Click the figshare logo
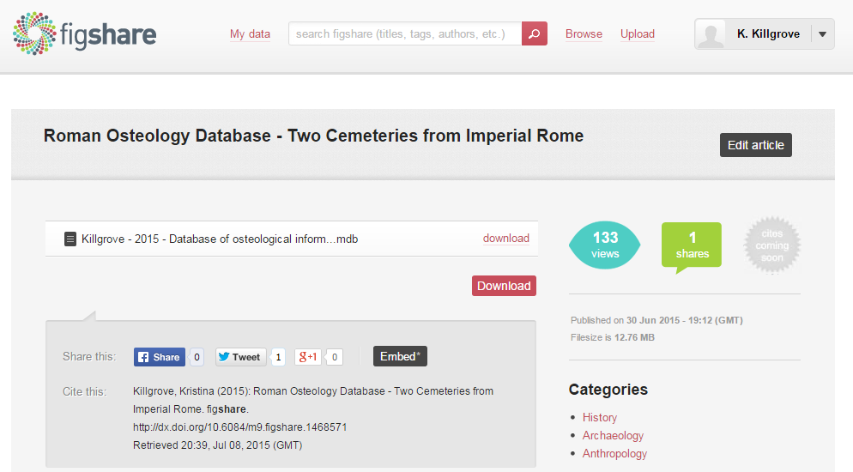 click(x=84, y=34)
